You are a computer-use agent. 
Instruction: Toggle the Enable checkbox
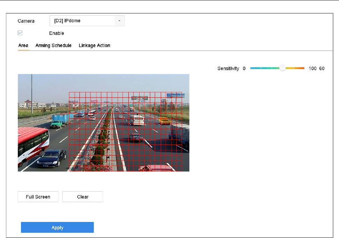[20, 33]
